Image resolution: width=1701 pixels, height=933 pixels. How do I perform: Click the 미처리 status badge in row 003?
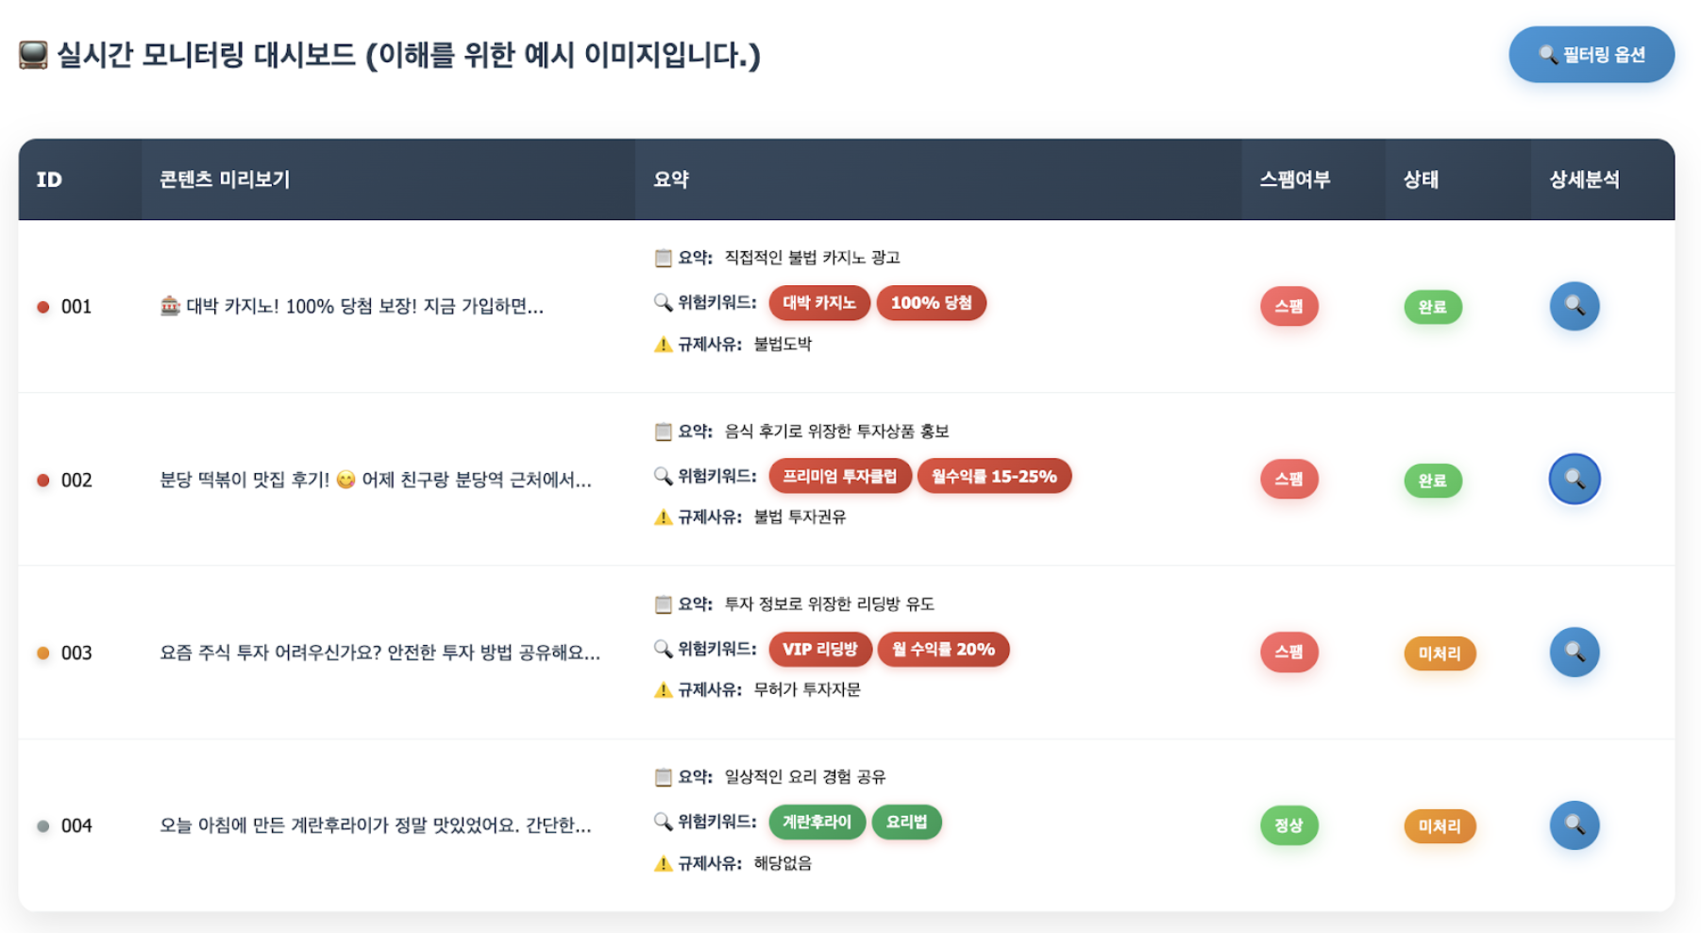[1439, 653]
